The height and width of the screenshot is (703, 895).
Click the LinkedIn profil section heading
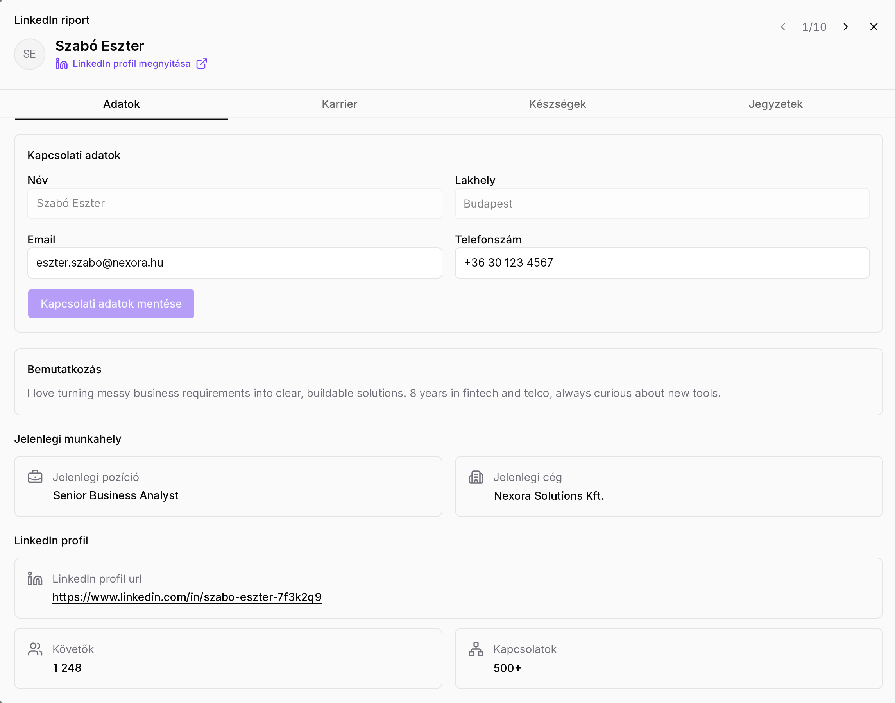coord(51,540)
